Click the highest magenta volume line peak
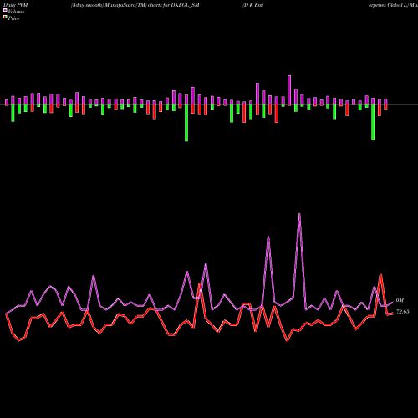Image resolution: width=418 pixels, height=418 pixels. point(299,214)
